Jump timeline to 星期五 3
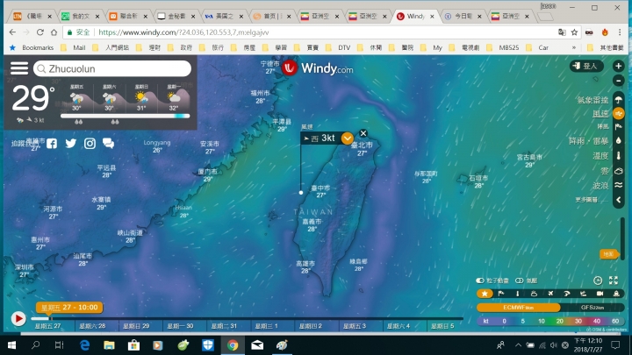 [355, 326]
